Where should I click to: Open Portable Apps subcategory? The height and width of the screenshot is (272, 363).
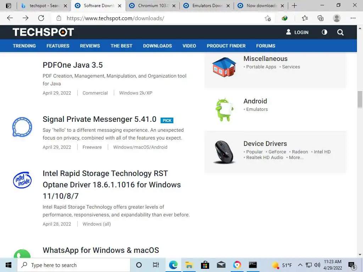[x=261, y=67]
